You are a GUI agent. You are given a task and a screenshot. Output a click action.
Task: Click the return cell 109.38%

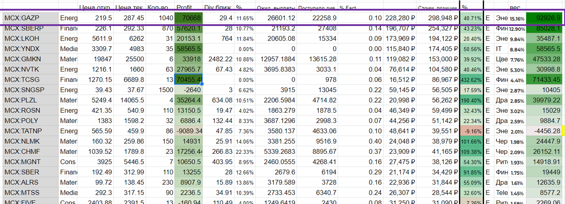[x=472, y=151]
